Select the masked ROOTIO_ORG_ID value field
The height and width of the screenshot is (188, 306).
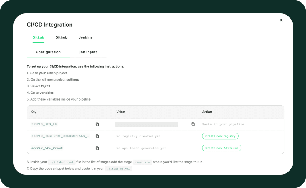pos(146,125)
